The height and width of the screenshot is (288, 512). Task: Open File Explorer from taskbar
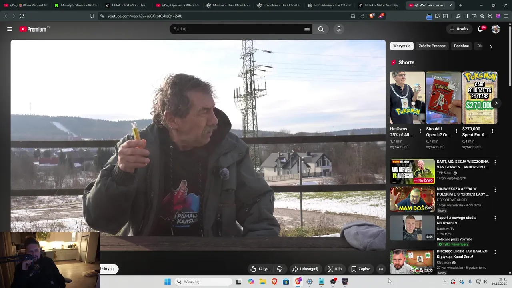click(262, 282)
